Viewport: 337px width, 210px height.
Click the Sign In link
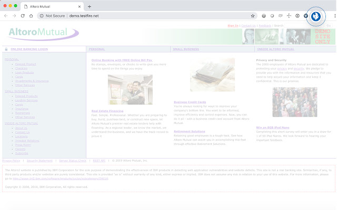click(x=233, y=26)
